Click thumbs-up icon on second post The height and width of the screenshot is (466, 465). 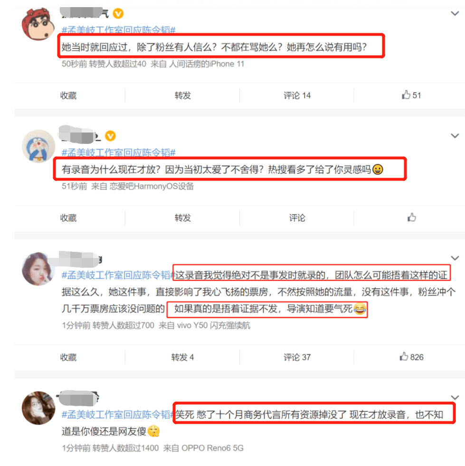[411, 217]
